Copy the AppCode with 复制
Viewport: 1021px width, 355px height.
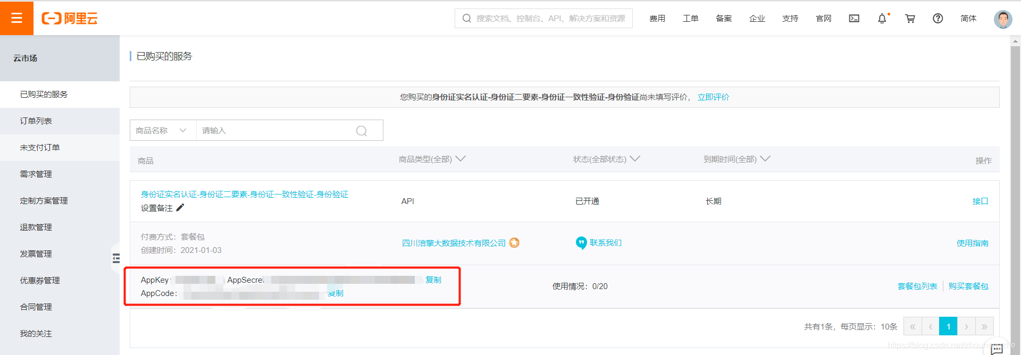click(x=336, y=293)
